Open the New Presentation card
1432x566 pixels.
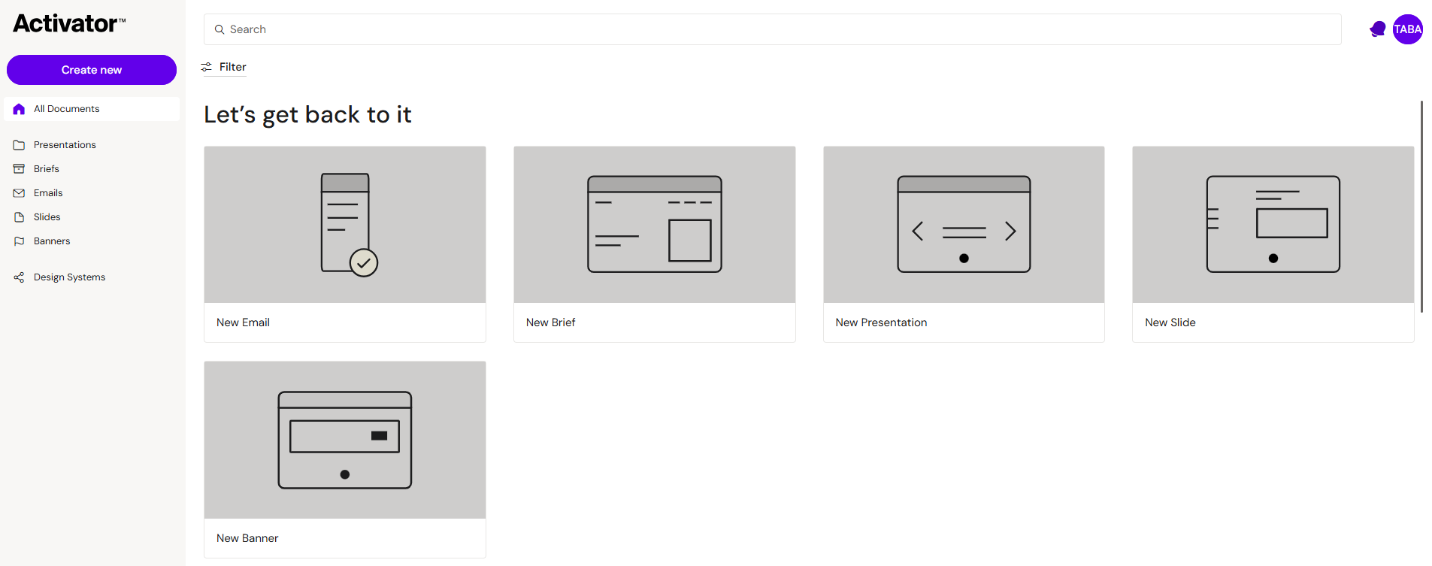click(964, 244)
